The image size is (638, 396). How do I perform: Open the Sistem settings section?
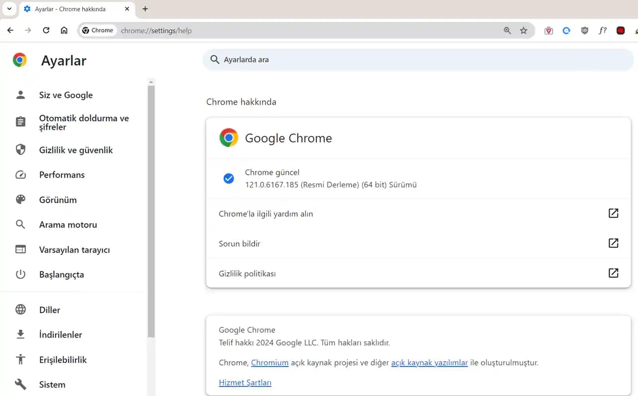click(52, 384)
